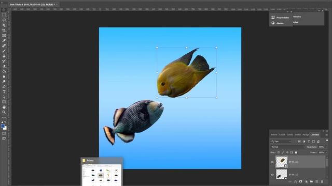Create a new layer icon

click(317, 181)
